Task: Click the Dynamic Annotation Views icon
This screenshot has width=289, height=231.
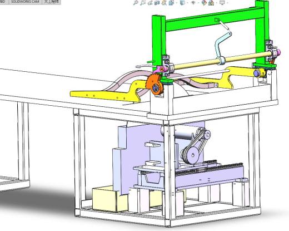Action: [164, 3]
